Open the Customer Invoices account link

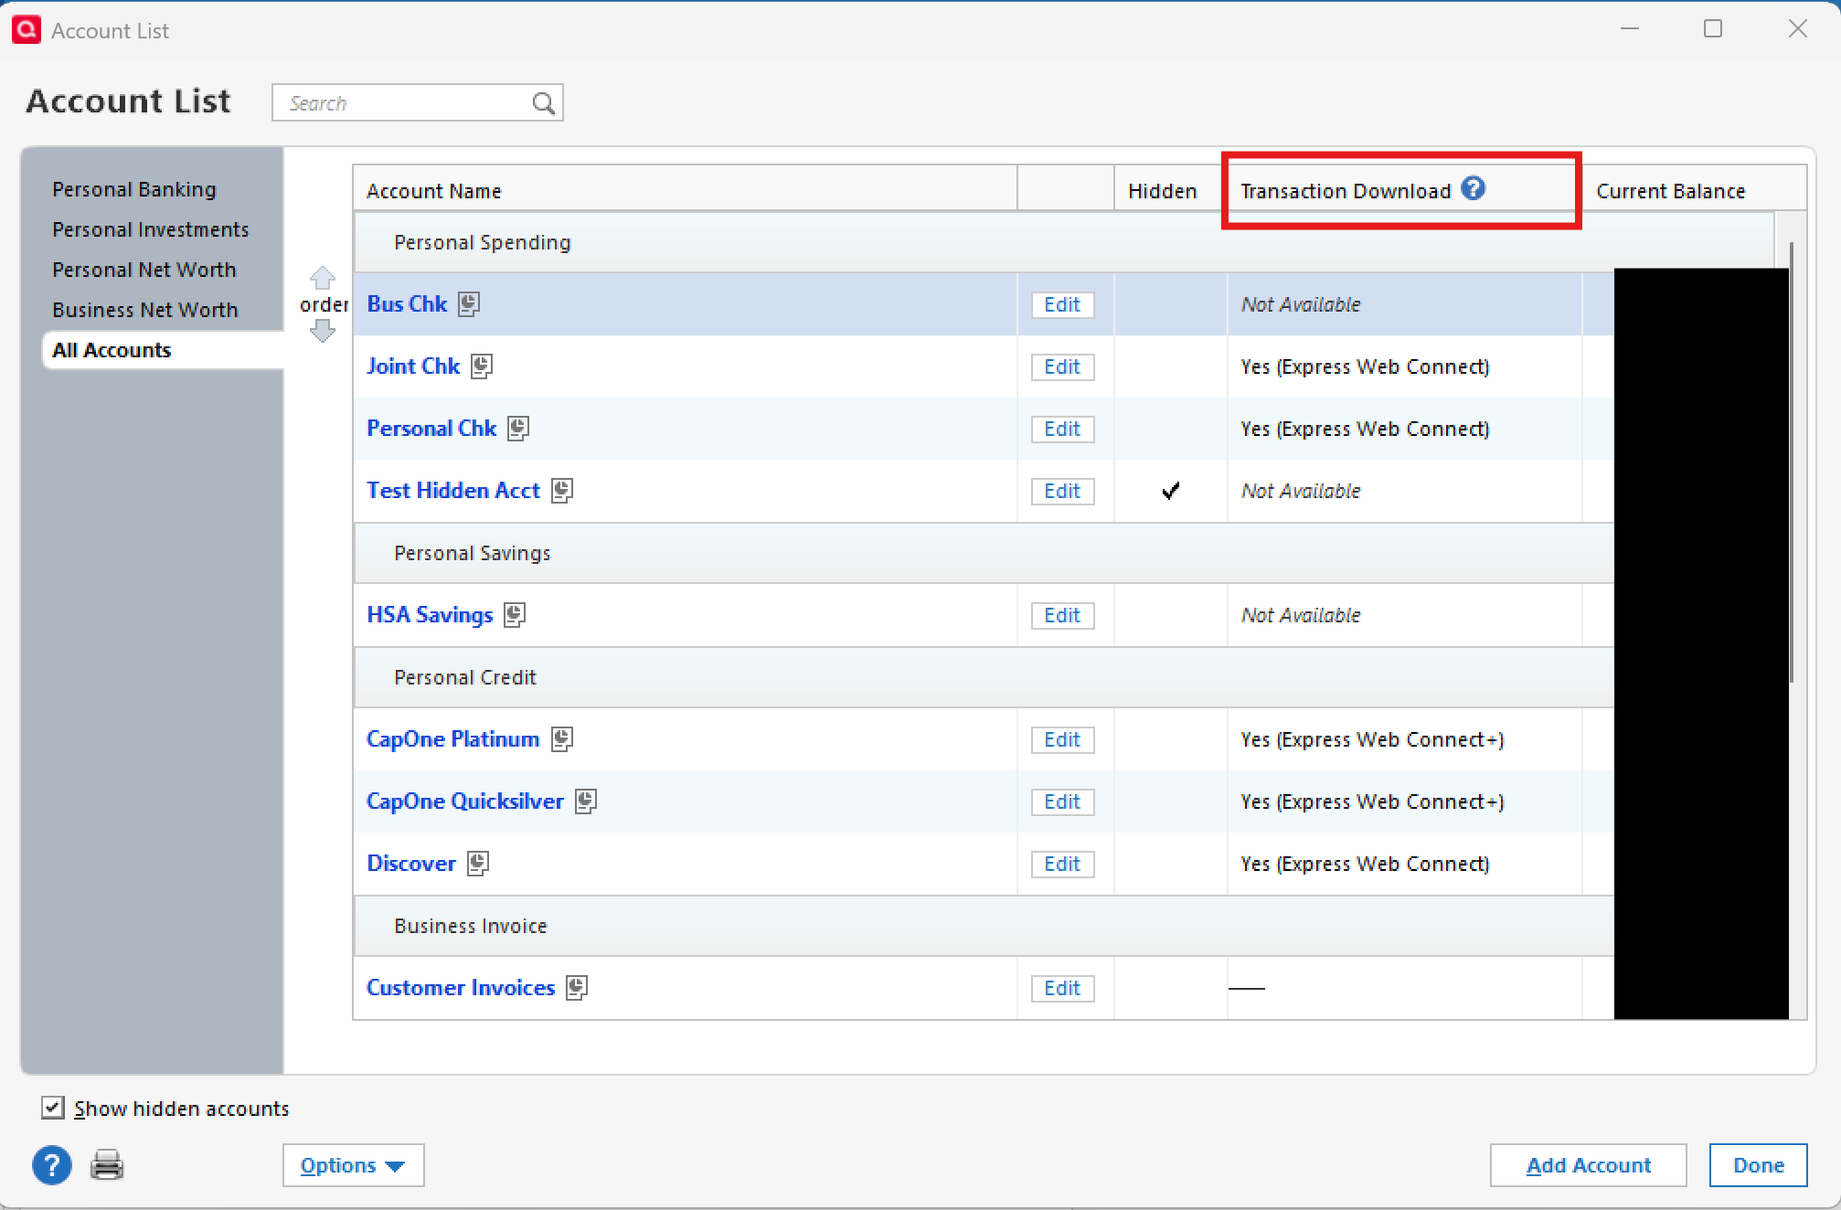(x=461, y=987)
